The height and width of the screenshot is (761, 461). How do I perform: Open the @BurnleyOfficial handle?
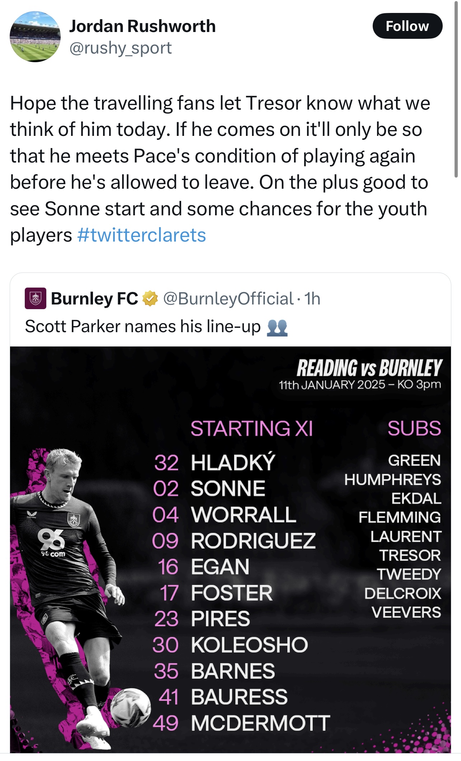228,298
